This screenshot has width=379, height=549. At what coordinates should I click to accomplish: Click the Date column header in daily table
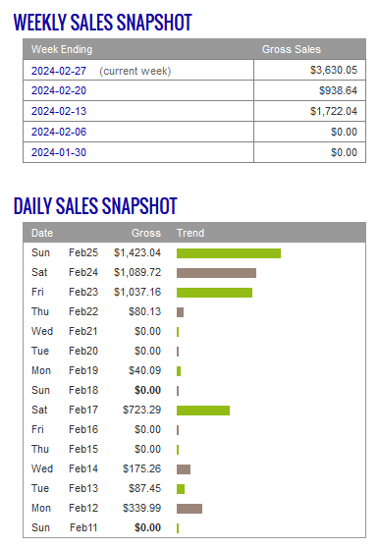click(x=42, y=233)
